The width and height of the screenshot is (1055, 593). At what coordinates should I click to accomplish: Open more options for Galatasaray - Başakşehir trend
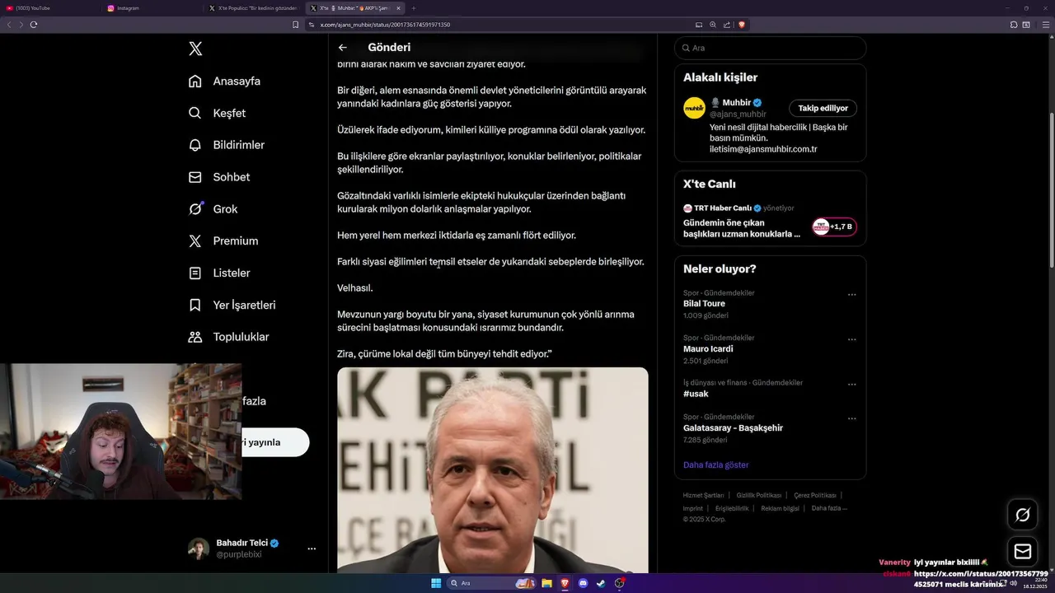[851, 418]
